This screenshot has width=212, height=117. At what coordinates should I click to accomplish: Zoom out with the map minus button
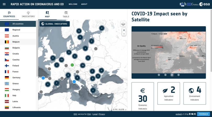[x=124, y=34]
